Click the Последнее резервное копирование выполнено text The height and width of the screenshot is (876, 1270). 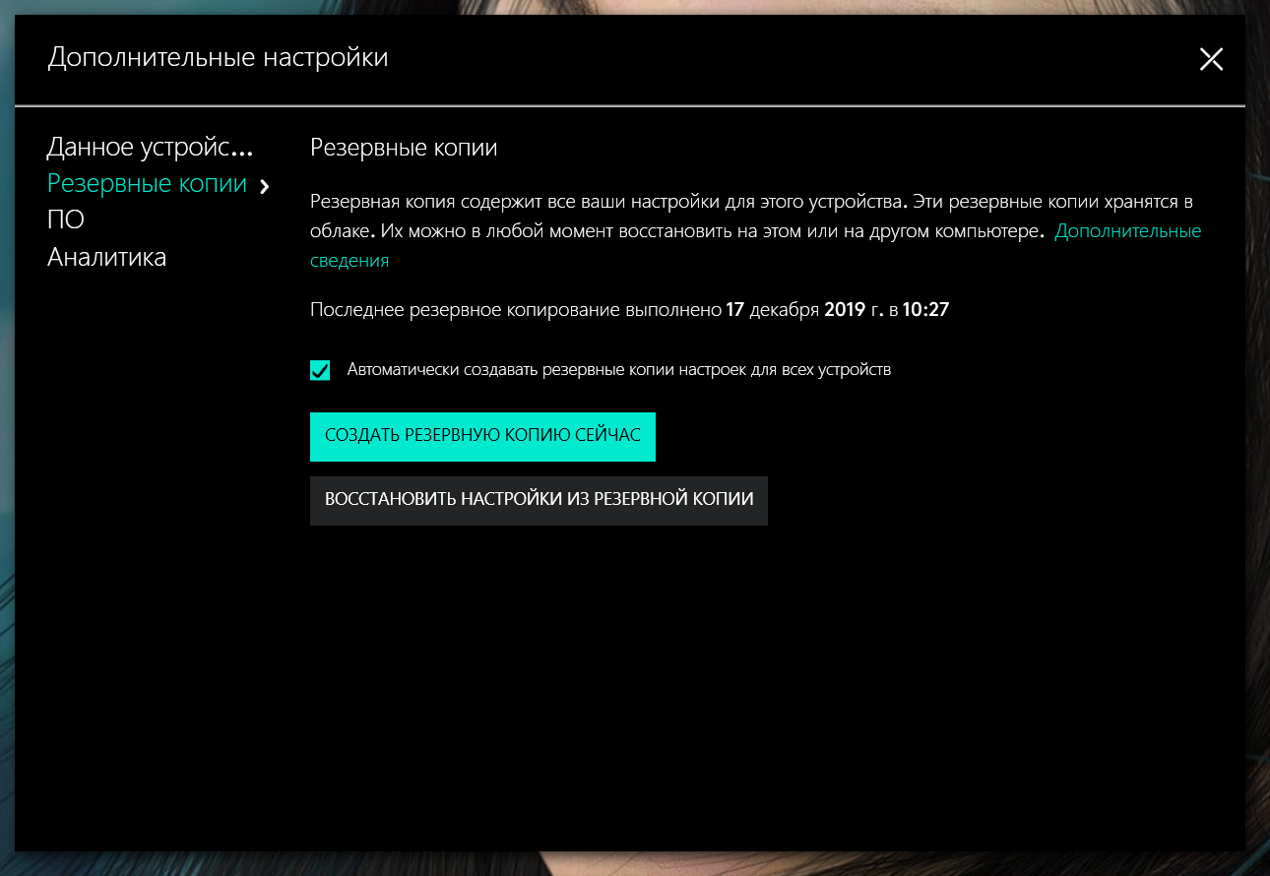(x=515, y=310)
